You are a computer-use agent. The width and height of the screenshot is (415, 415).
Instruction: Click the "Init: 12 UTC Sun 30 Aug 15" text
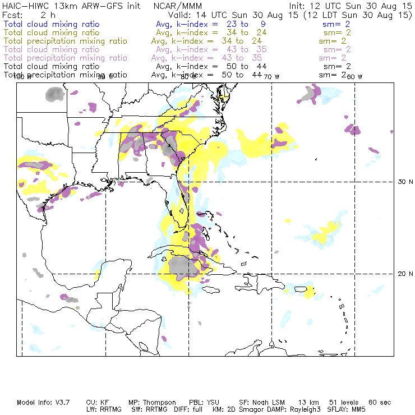point(351,6)
